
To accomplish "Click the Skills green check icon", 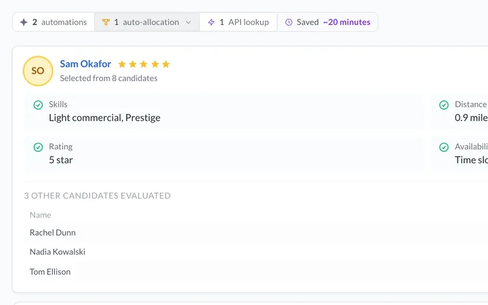I will pyautogui.click(x=38, y=105).
